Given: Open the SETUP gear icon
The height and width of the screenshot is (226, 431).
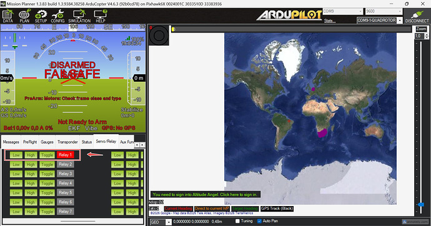Looking at the screenshot, I should click(x=41, y=16).
